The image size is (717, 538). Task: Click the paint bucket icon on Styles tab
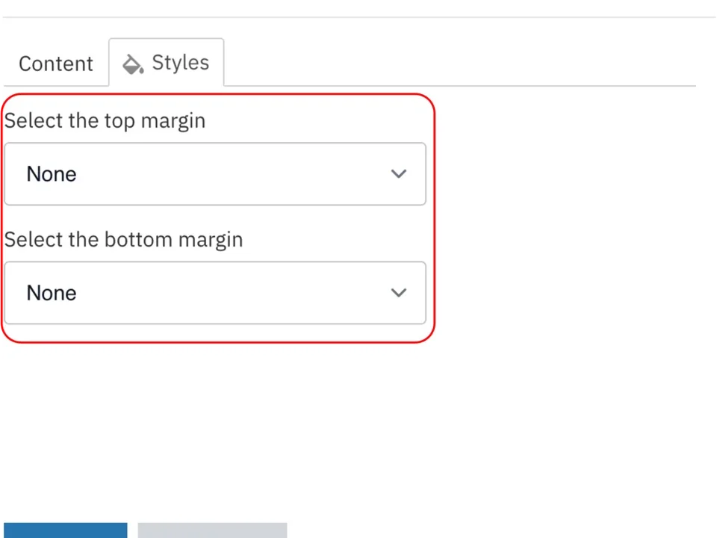(133, 64)
